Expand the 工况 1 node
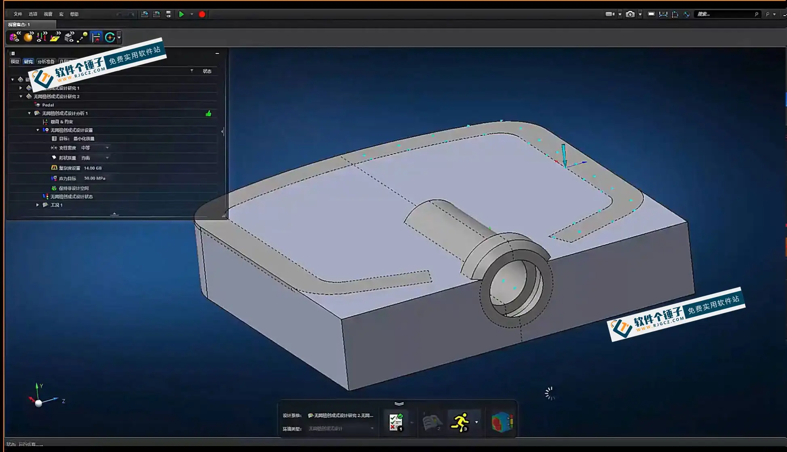 38,205
